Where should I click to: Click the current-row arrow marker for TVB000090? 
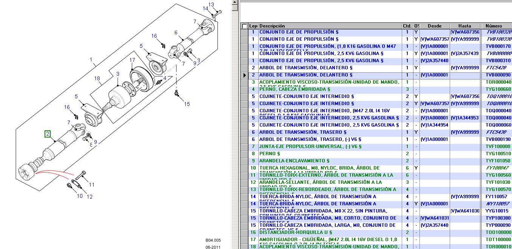click(x=245, y=75)
